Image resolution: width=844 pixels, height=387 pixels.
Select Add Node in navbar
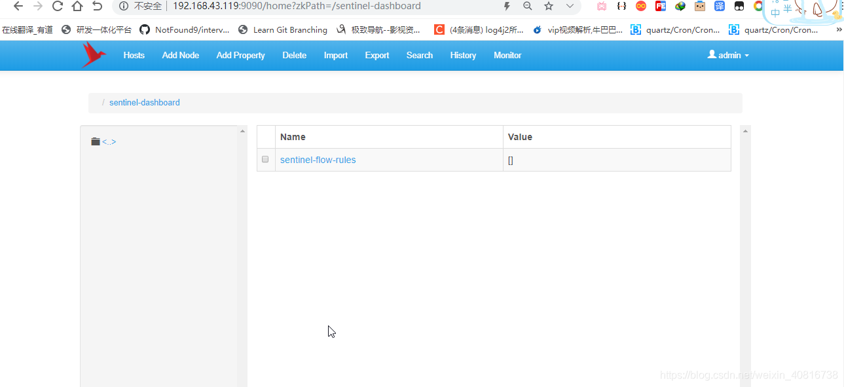pyautogui.click(x=181, y=55)
